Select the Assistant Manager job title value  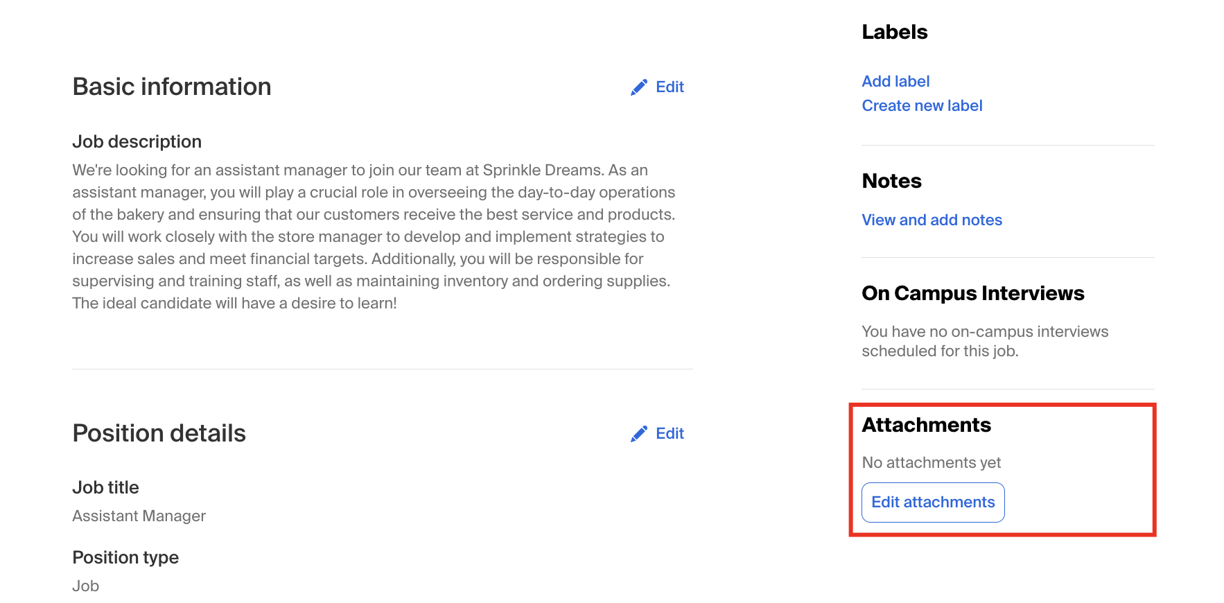coord(139,516)
